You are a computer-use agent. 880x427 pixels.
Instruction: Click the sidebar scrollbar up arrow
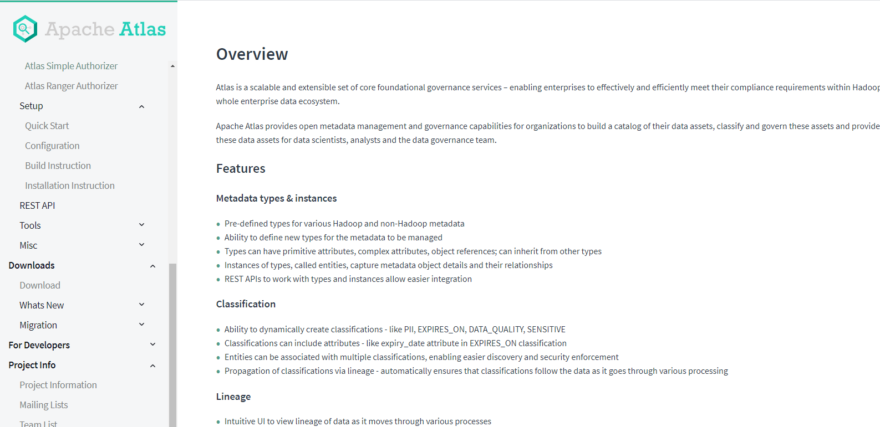pyautogui.click(x=172, y=66)
